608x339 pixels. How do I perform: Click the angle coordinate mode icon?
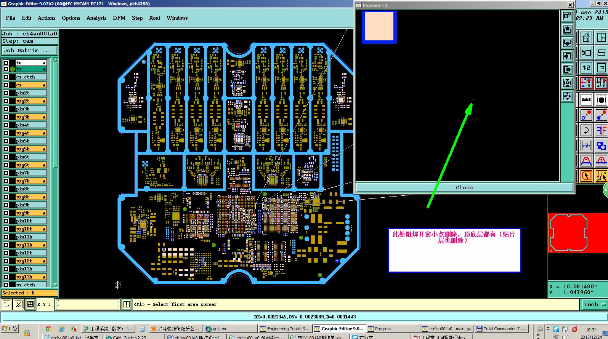pyautogui.click(x=18, y=304)
